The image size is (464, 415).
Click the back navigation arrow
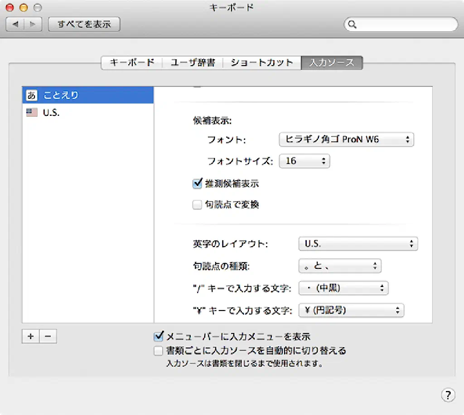pyautogui.click(x=15, y=24)
